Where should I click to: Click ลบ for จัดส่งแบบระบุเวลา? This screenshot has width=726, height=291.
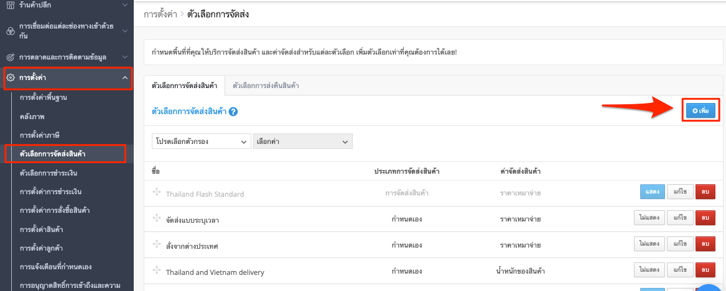(x=705, y=217)
